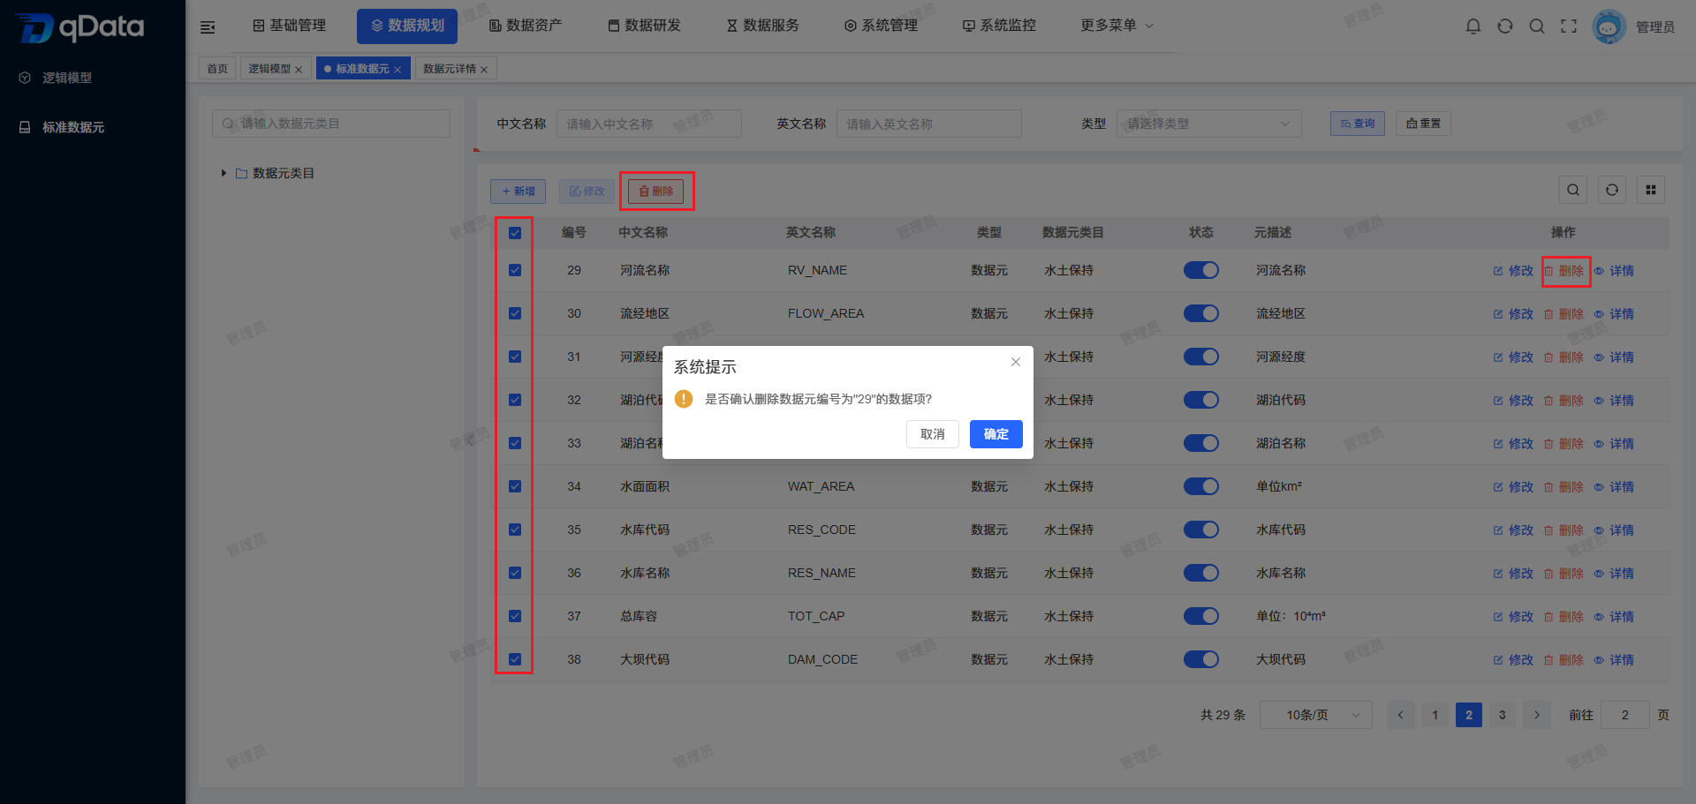Screen dimensions: 1696x804
Task: Open details for row 35 水库代码
Action: pos(1614,530)
